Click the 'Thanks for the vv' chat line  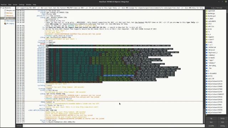[55, 105]
